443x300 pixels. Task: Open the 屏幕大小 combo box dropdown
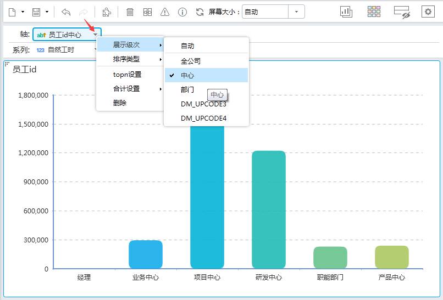[296, 12]
